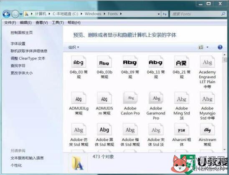Select the Adobe 黑体 Std 常规 font
The width and height of the screenshot is (229, 175).
pyautogui.click(x=104, y=130)
